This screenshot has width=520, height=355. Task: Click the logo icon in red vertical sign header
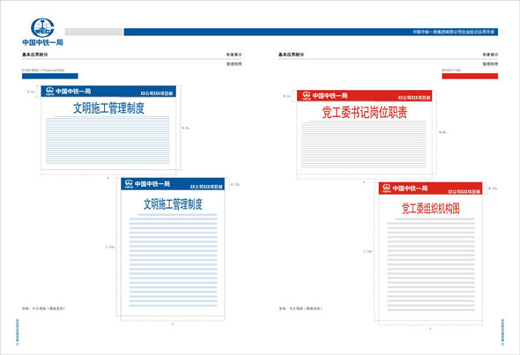(x=386, y=188)
